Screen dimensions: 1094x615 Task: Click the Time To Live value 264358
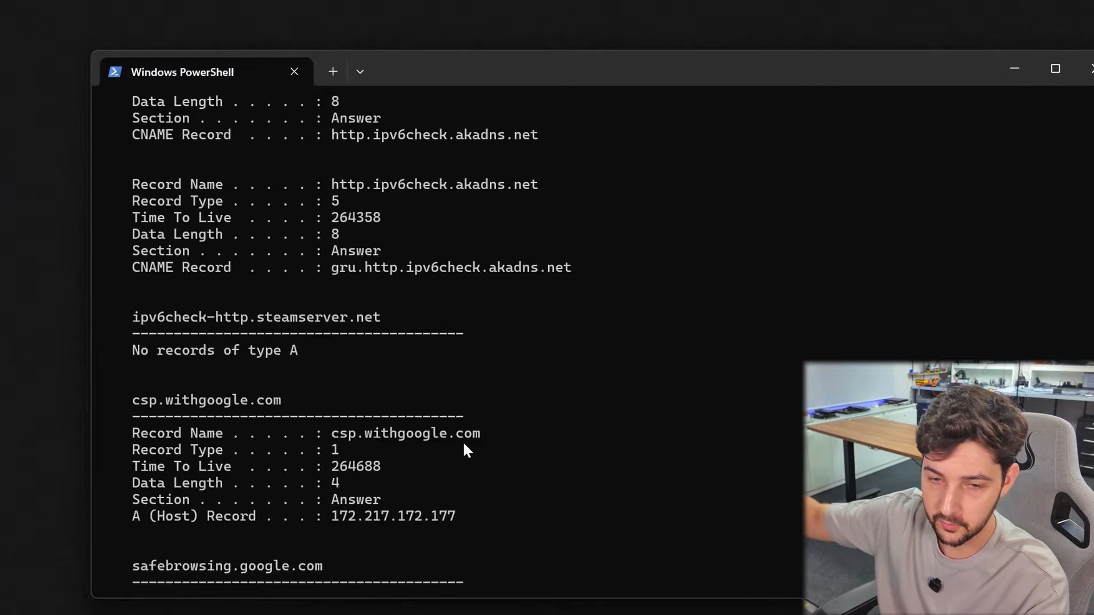356,218
